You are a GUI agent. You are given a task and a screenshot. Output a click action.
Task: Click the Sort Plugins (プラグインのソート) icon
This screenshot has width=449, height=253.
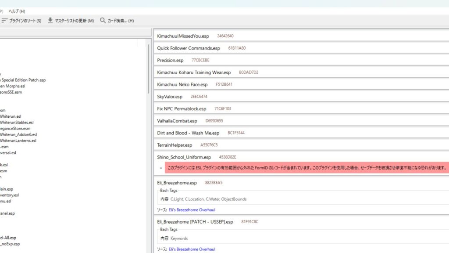(x=4, y=21)
